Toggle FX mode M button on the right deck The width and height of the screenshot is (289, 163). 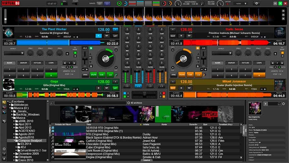click(282, 56)
